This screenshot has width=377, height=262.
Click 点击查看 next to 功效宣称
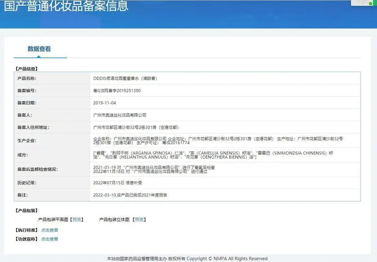pyautogui.click(x=50, y=239)
